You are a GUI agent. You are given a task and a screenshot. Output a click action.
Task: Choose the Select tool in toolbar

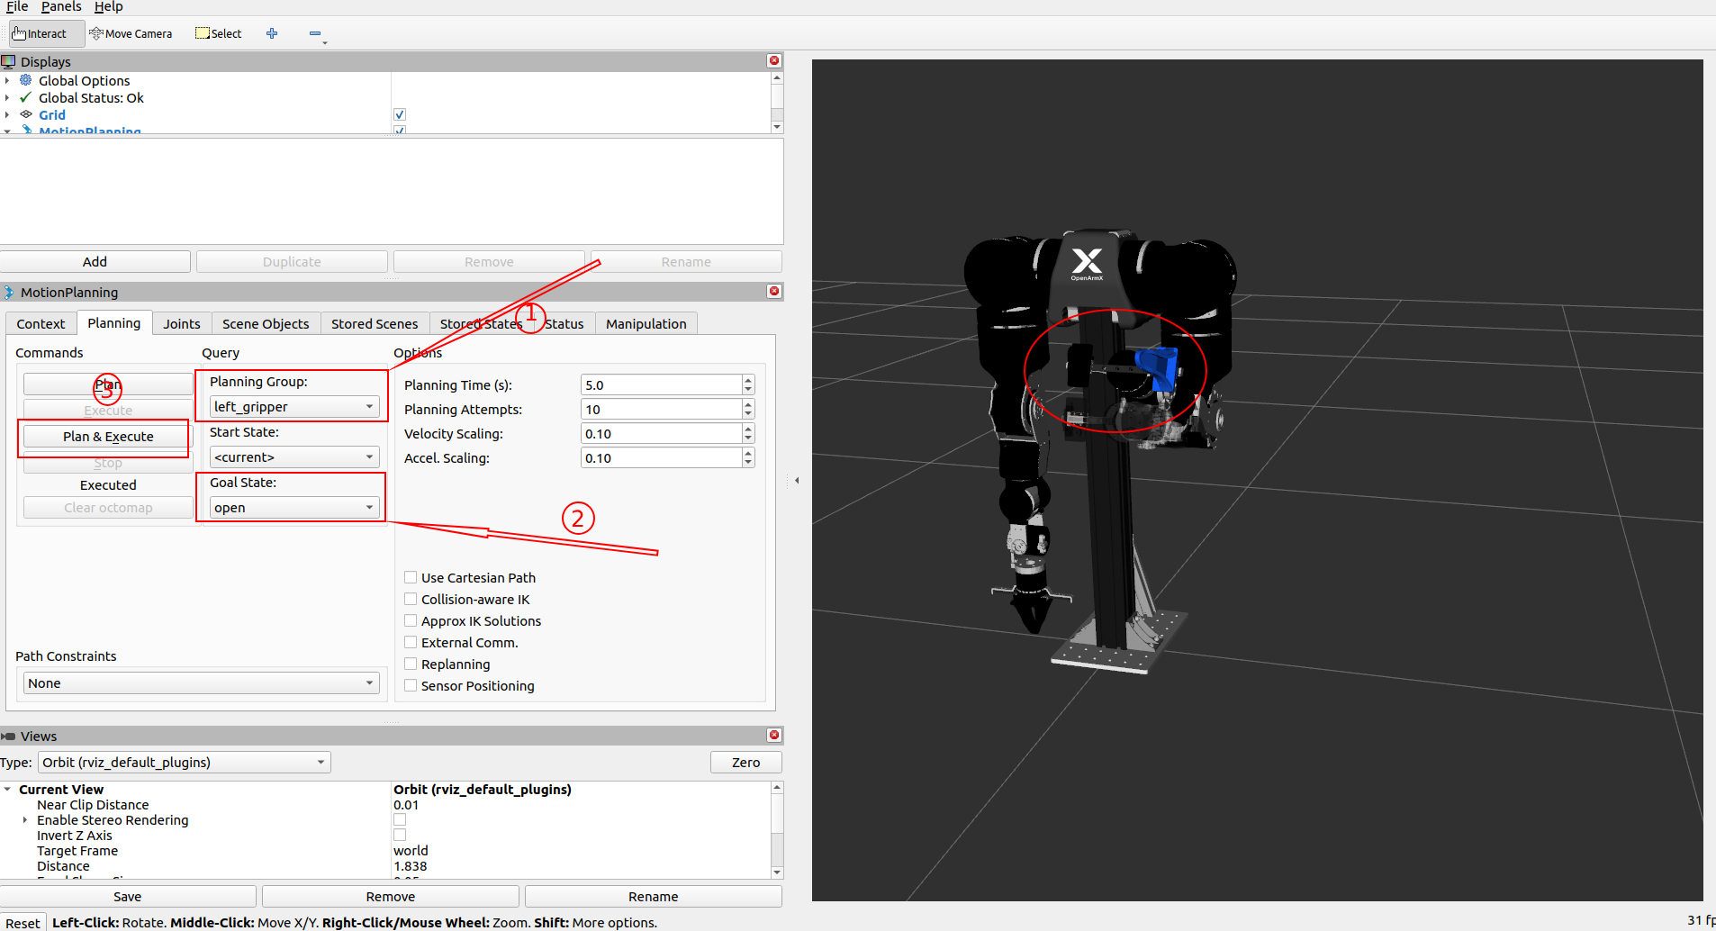coord(219,33)
